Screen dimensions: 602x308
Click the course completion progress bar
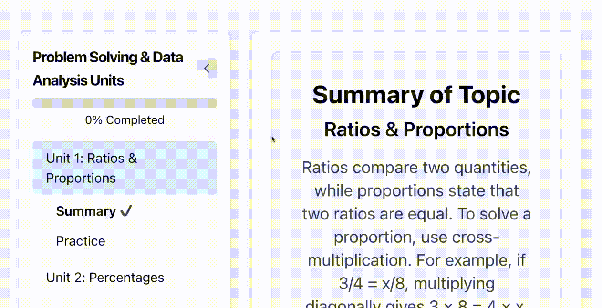pyautogui.click(x=125, y=103)
